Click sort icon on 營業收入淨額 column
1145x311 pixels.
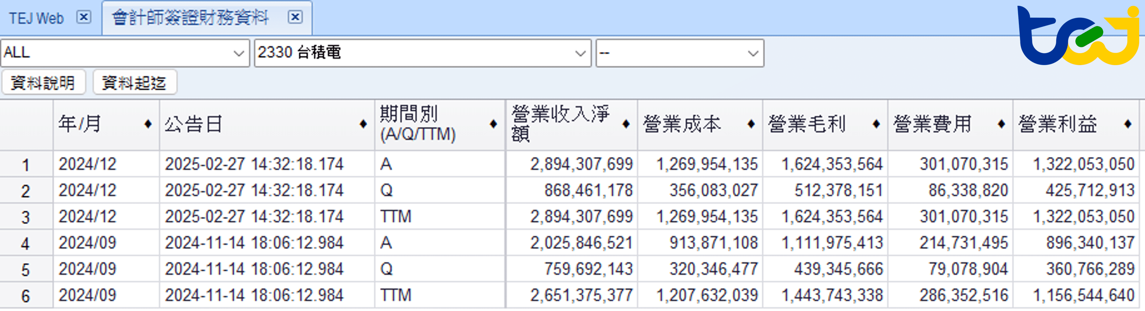point(625,124)
